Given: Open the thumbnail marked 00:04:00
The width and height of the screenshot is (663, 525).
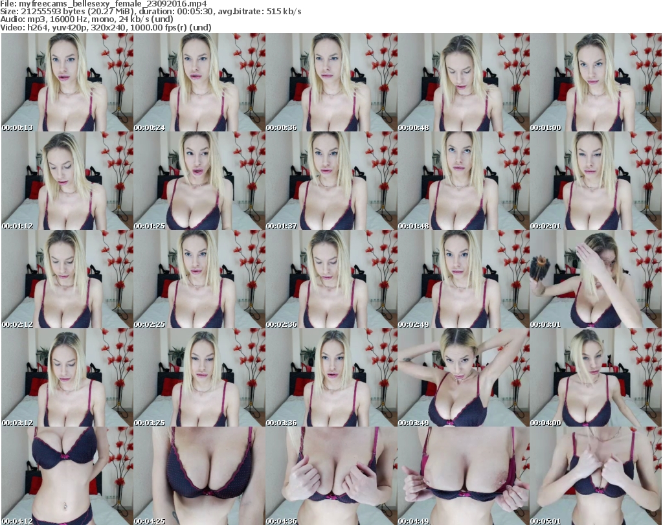Looking at the screenshot, I should 595,377.
